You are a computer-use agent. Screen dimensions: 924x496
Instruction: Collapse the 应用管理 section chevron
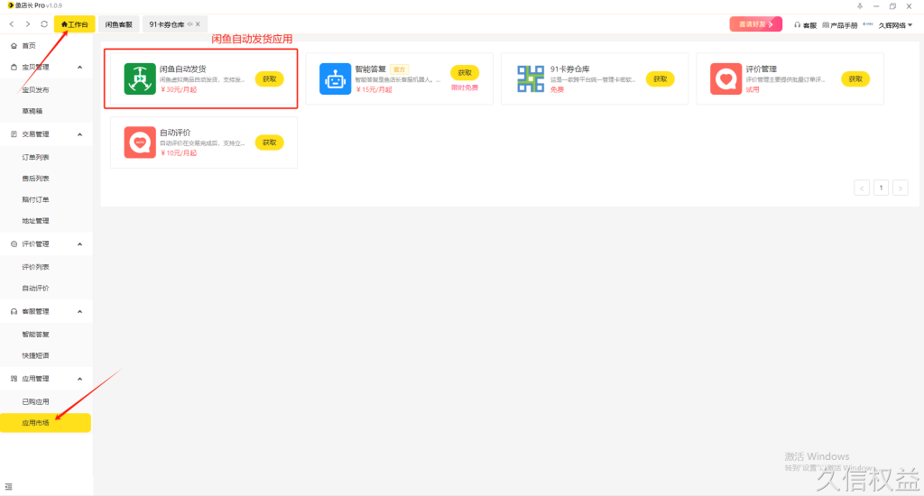pos(79,378)
